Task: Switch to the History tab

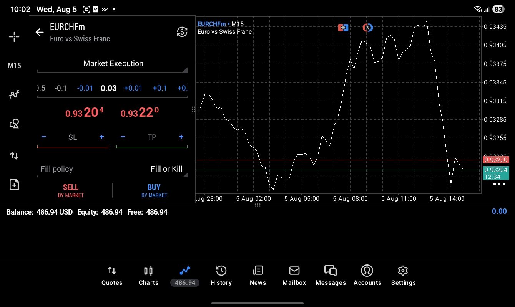Action: 221,276
